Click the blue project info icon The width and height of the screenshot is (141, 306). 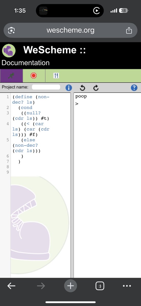point(69,88)
